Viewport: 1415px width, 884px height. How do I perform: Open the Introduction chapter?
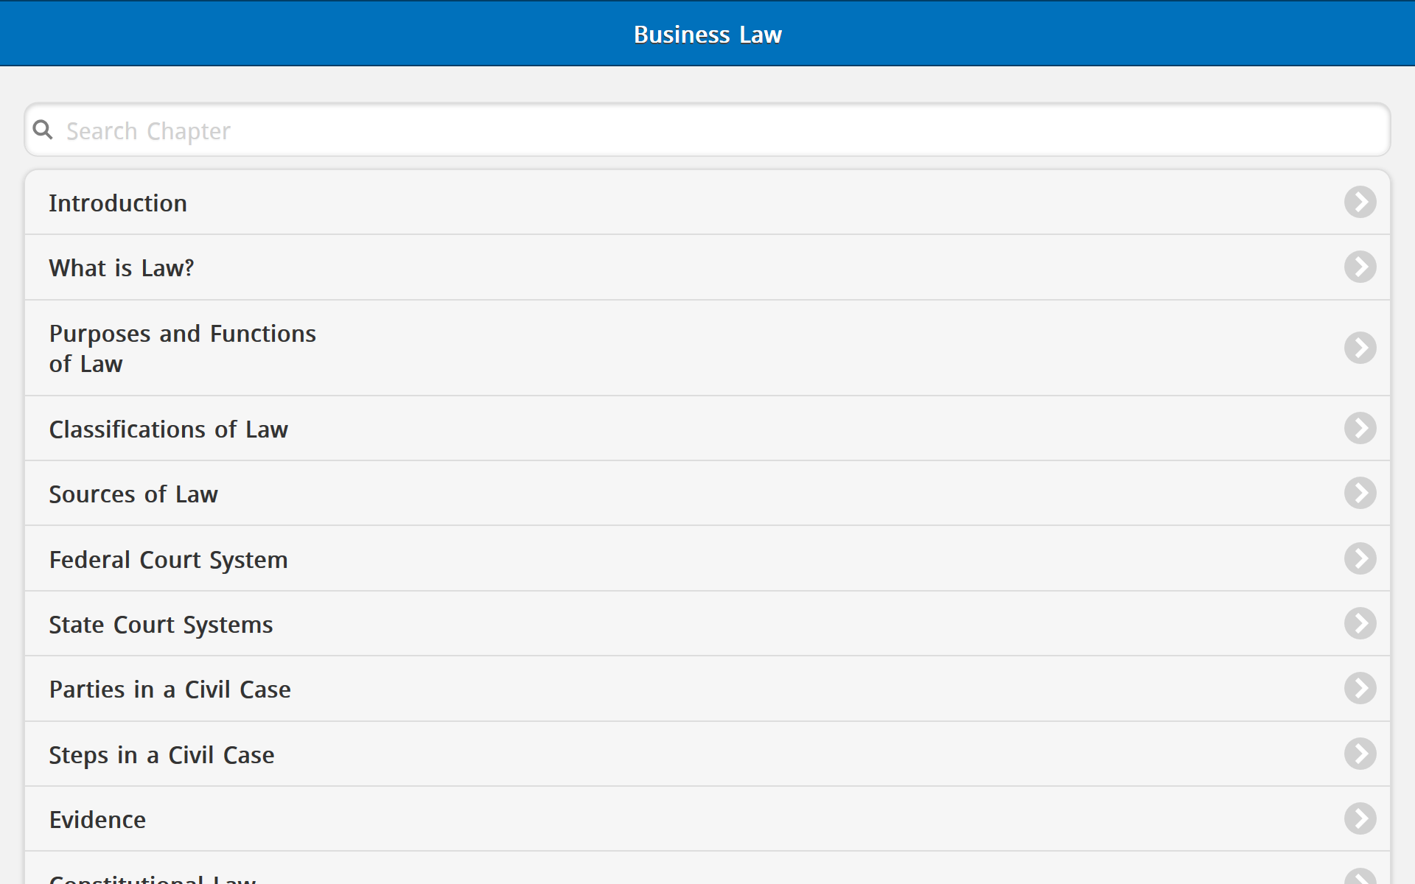coord(118,203)
